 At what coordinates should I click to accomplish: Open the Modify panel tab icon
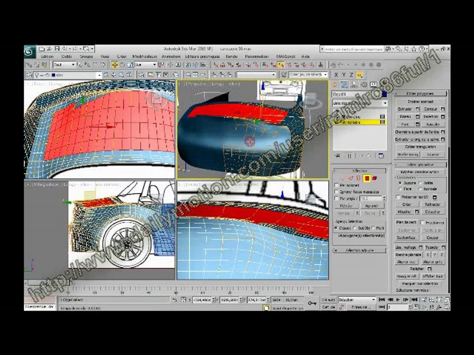(x=344, y=84)
